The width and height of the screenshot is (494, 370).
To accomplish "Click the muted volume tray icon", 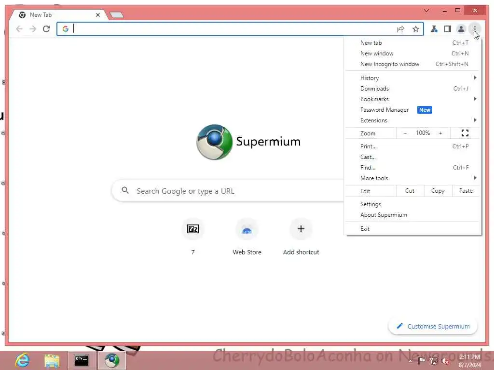I will point(445,361).
